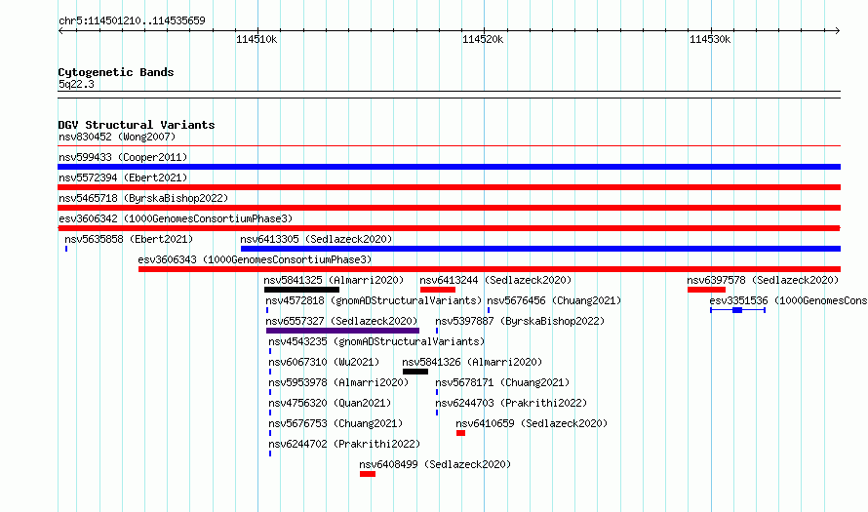
Task: Open nsv4756320 (Quan2021) label
Action: click(330, 403)
